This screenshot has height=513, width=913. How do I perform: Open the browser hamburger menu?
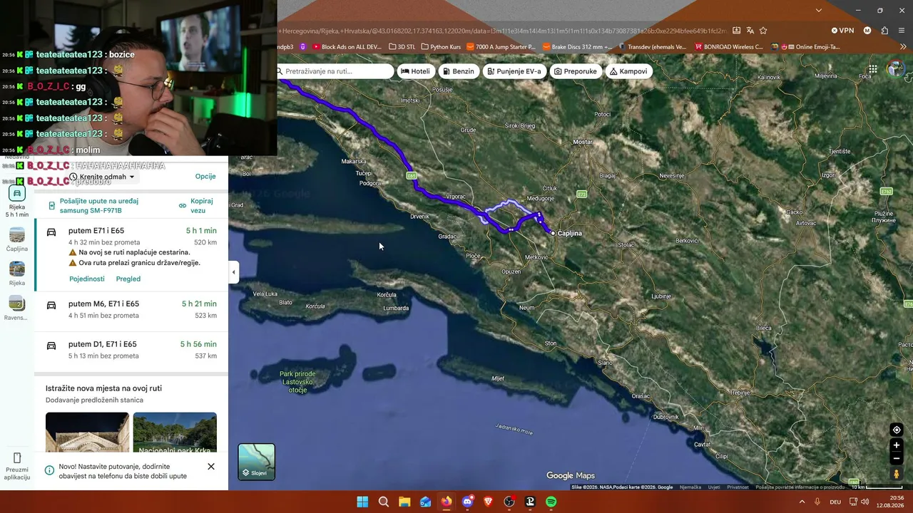click(902, 31)
